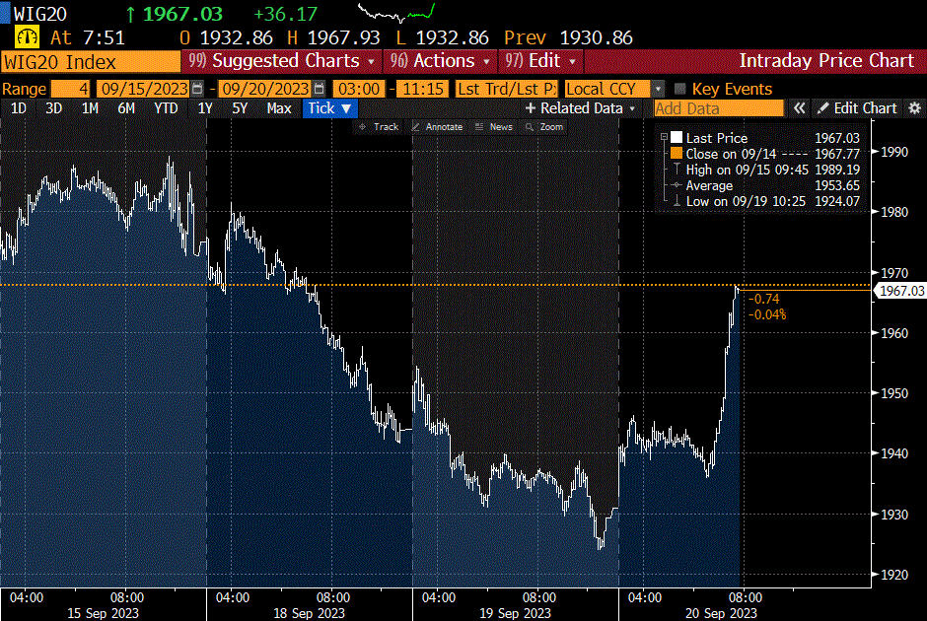927x621 pixels.
Task: Open the Lst Trd/Lst P field selector
Action: tap(507, 89)
